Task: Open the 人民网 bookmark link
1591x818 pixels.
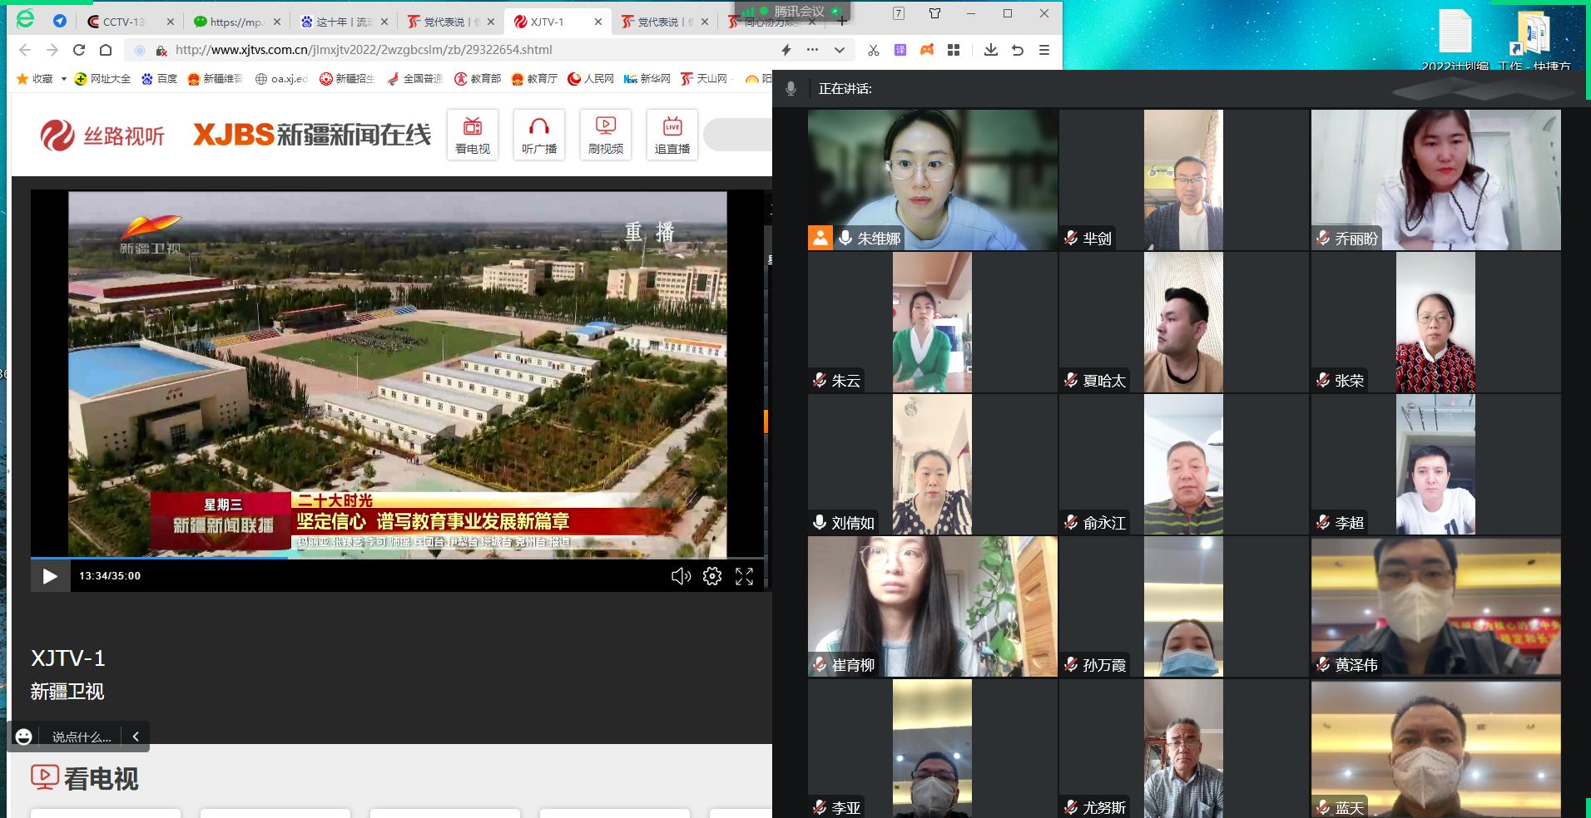Action: [x=591, y=79]
